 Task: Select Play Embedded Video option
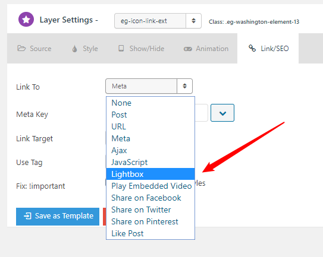150,186
